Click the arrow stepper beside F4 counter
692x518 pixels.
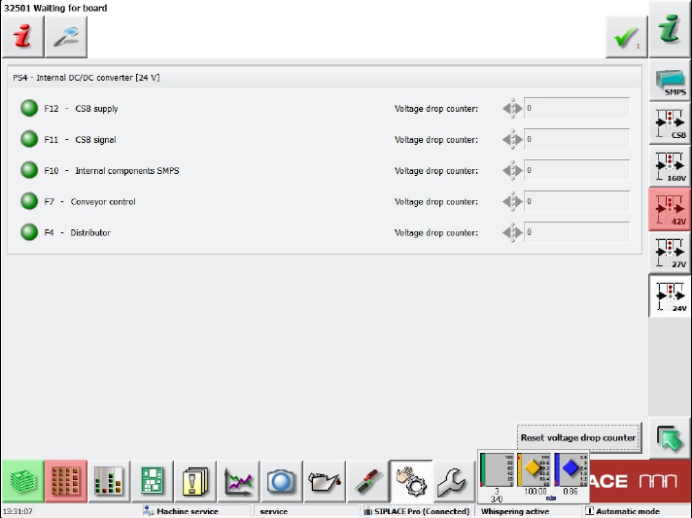point(512,232)
